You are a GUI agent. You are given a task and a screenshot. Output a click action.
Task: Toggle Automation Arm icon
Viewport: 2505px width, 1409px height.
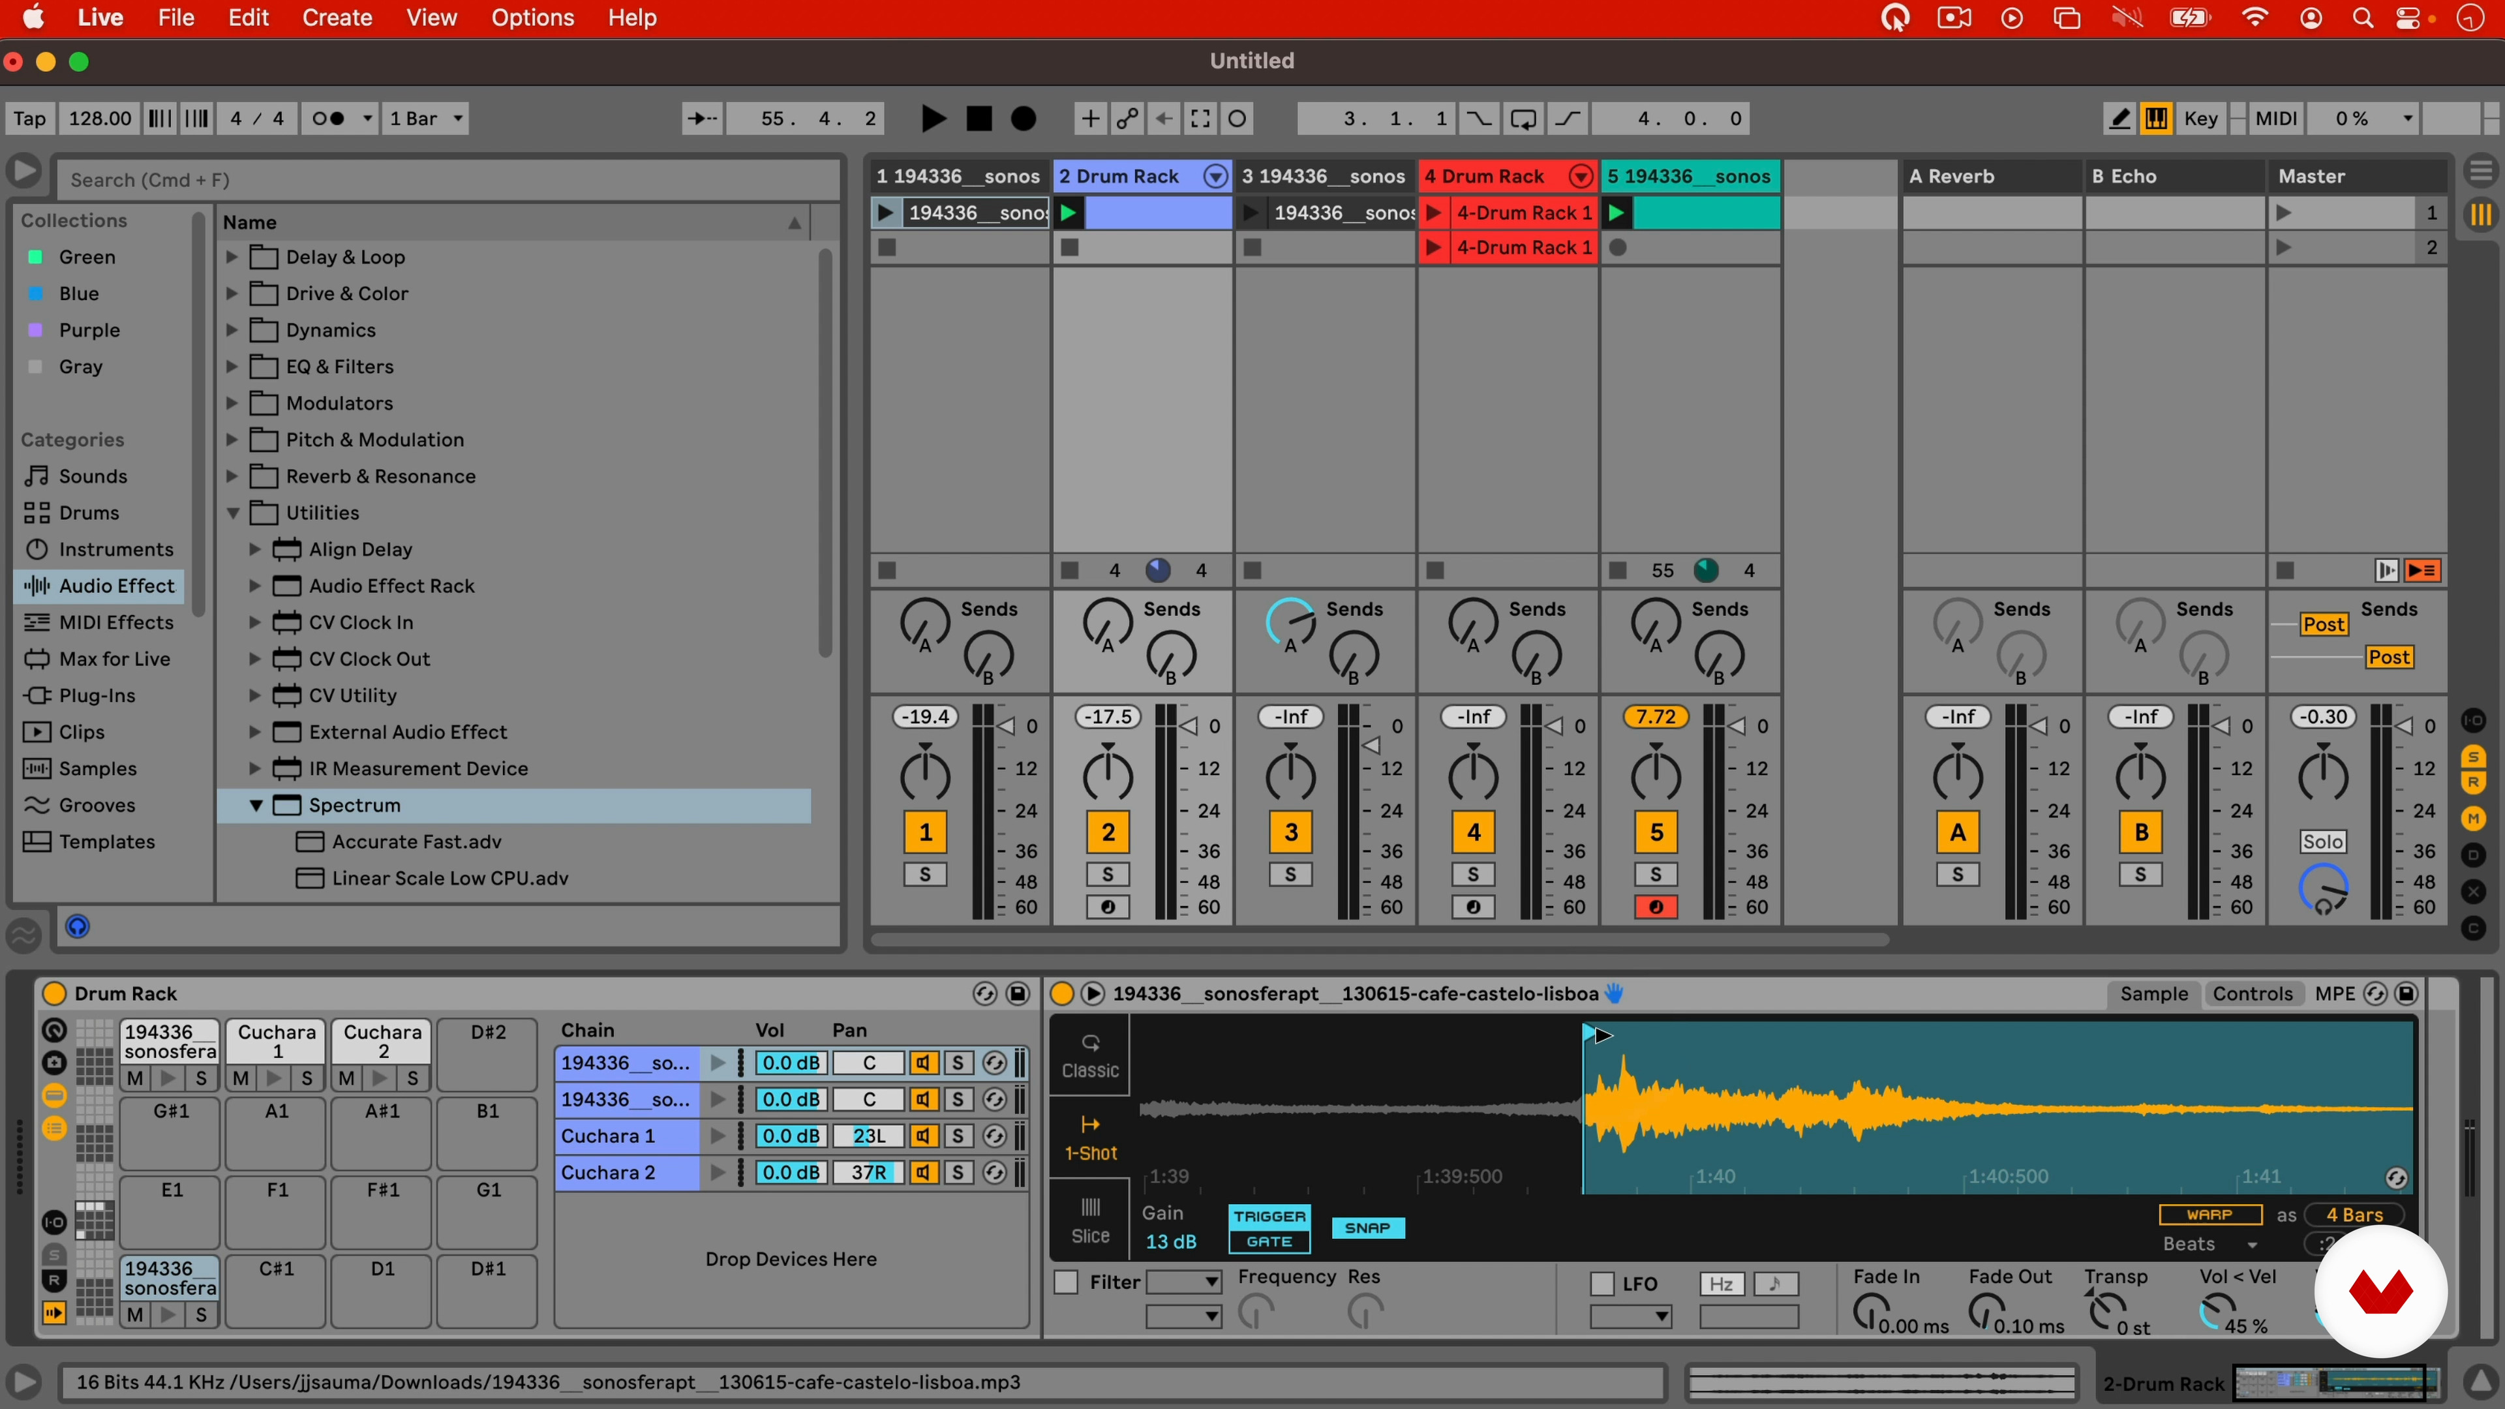pos(1127,119)
